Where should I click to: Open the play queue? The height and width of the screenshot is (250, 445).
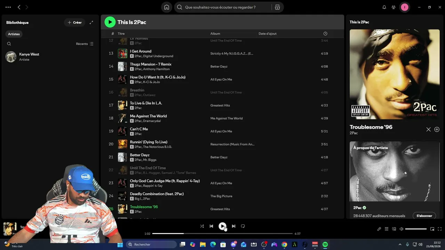tap(387, 229)
